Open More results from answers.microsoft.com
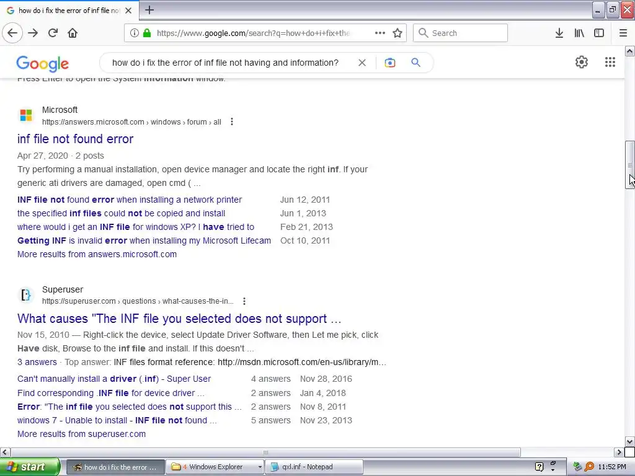Image resolution: width=635 pixels, height=476 pixels. (97, 254)
